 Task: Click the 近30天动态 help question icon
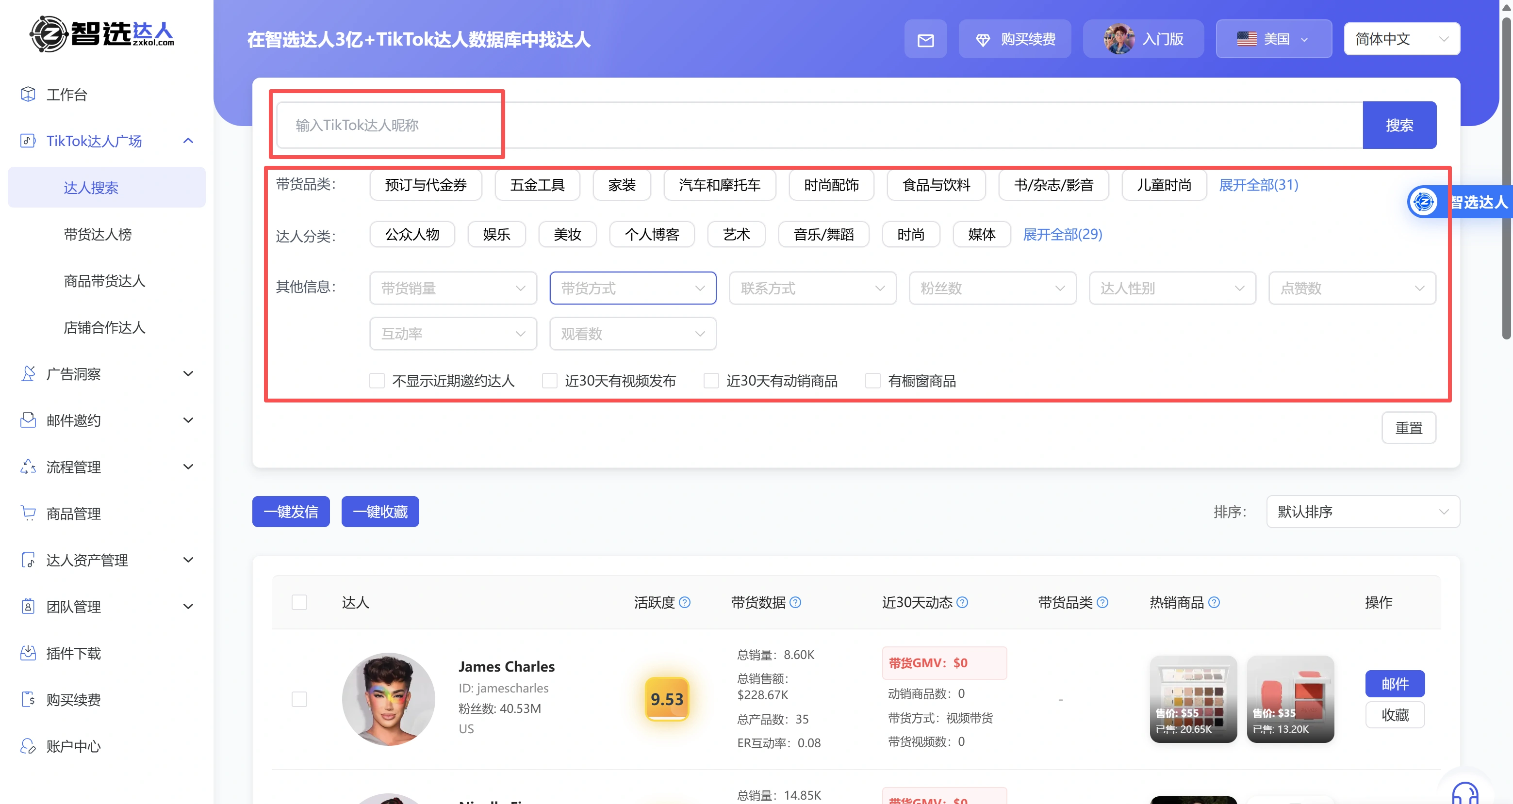pos(962,602)
